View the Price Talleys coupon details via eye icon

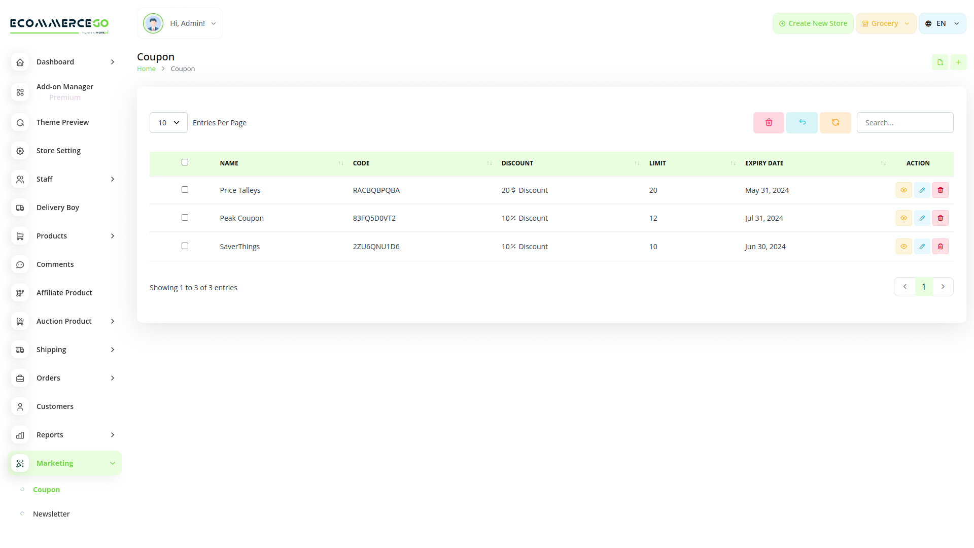pos(903,190)
